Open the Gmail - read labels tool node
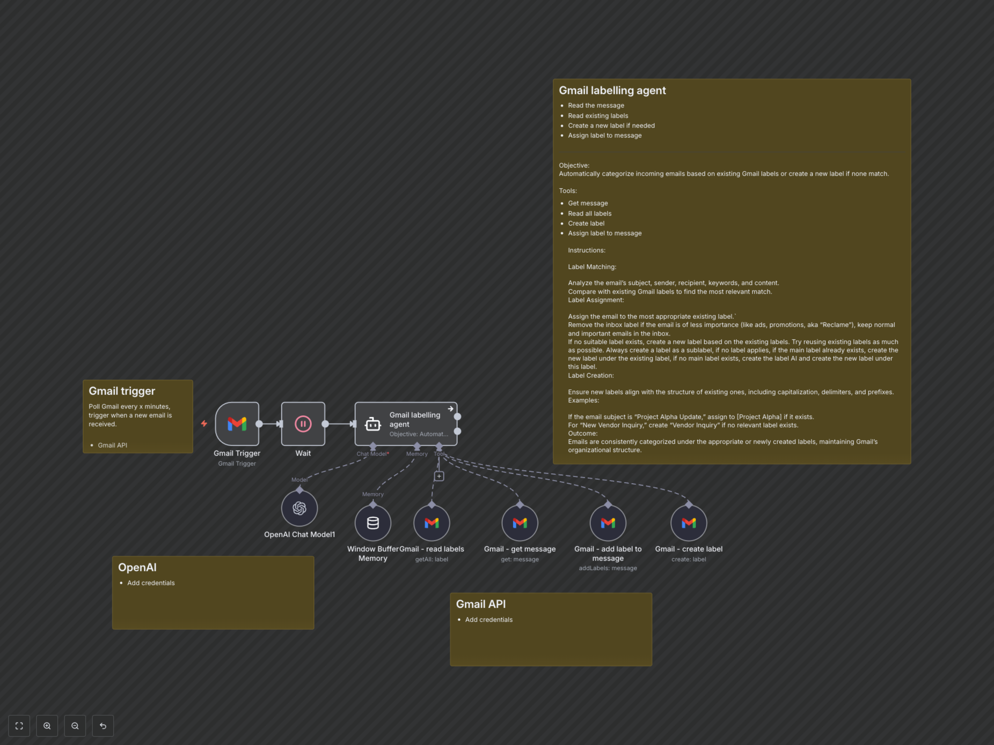The height and width of the screenshot is (745, 994). [x=432, y=522]
